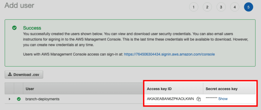The height and width of the screenshot is (110, 261).
Task: Select the active step 5 circle
Action: point(248,7)
